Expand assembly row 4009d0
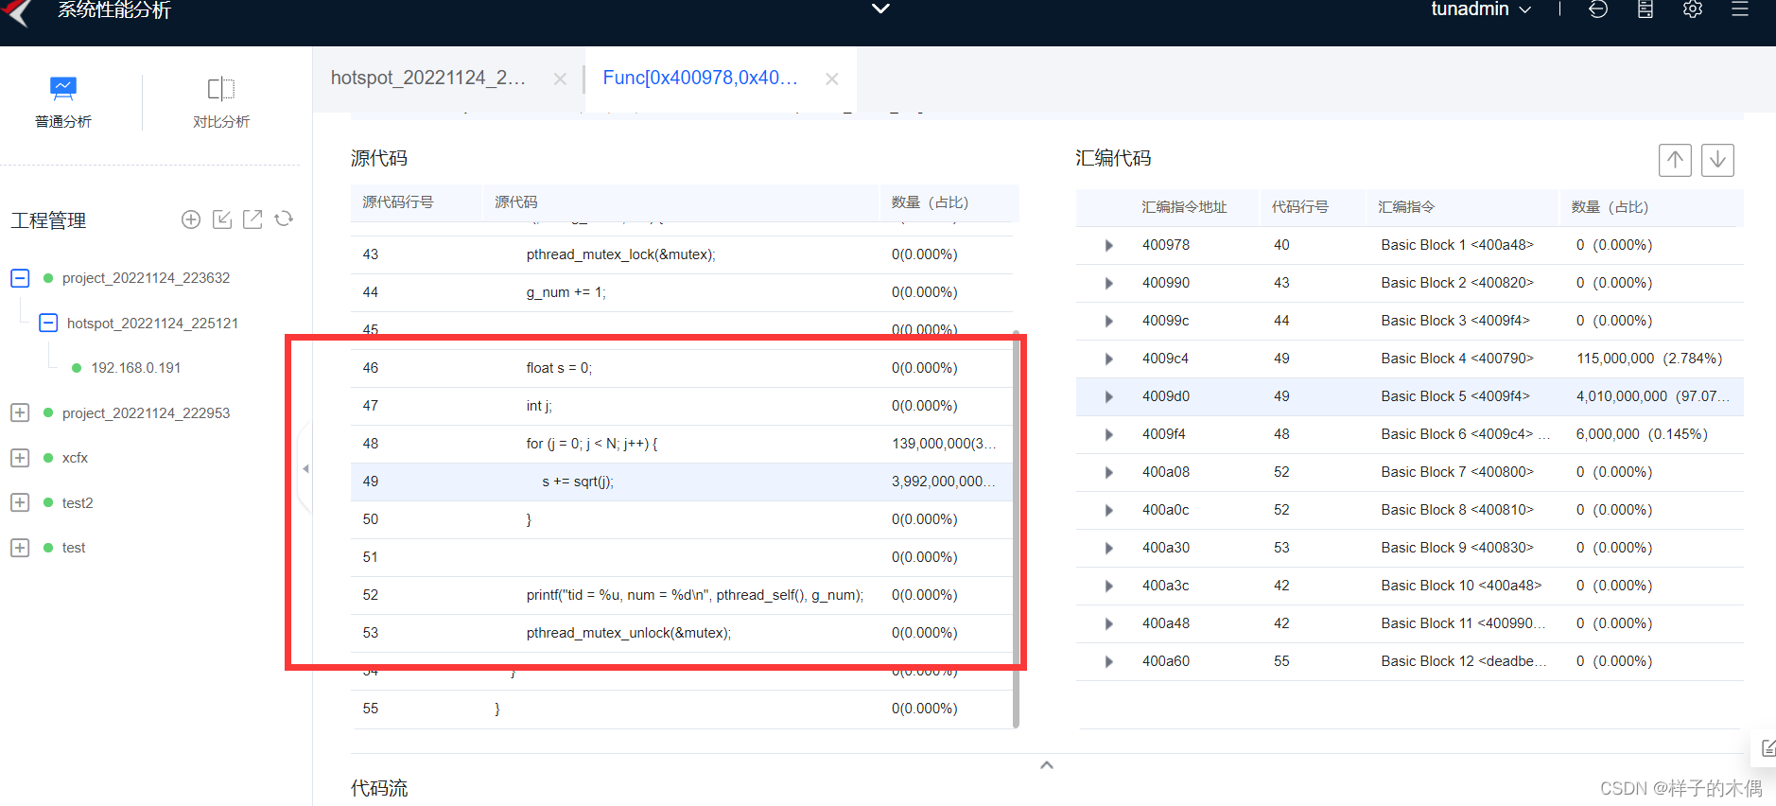This screenshot has height=806, width=1776. click(1109, 396)
